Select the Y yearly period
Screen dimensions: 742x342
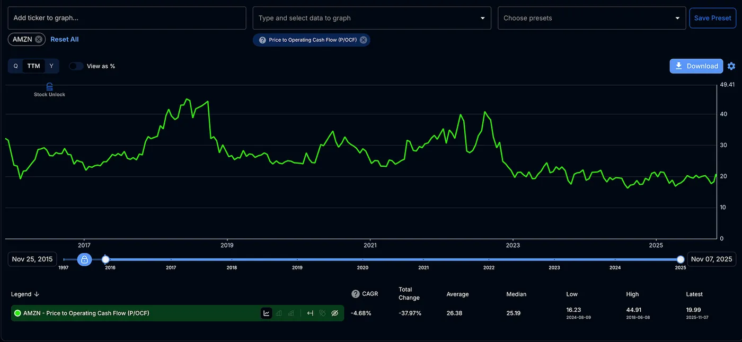(x=51, y=66)
